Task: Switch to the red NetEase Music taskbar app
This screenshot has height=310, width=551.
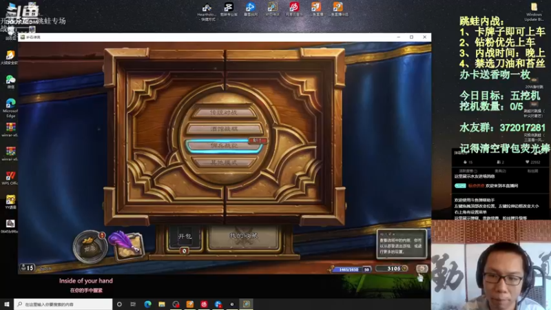Action: click(204, 304)
